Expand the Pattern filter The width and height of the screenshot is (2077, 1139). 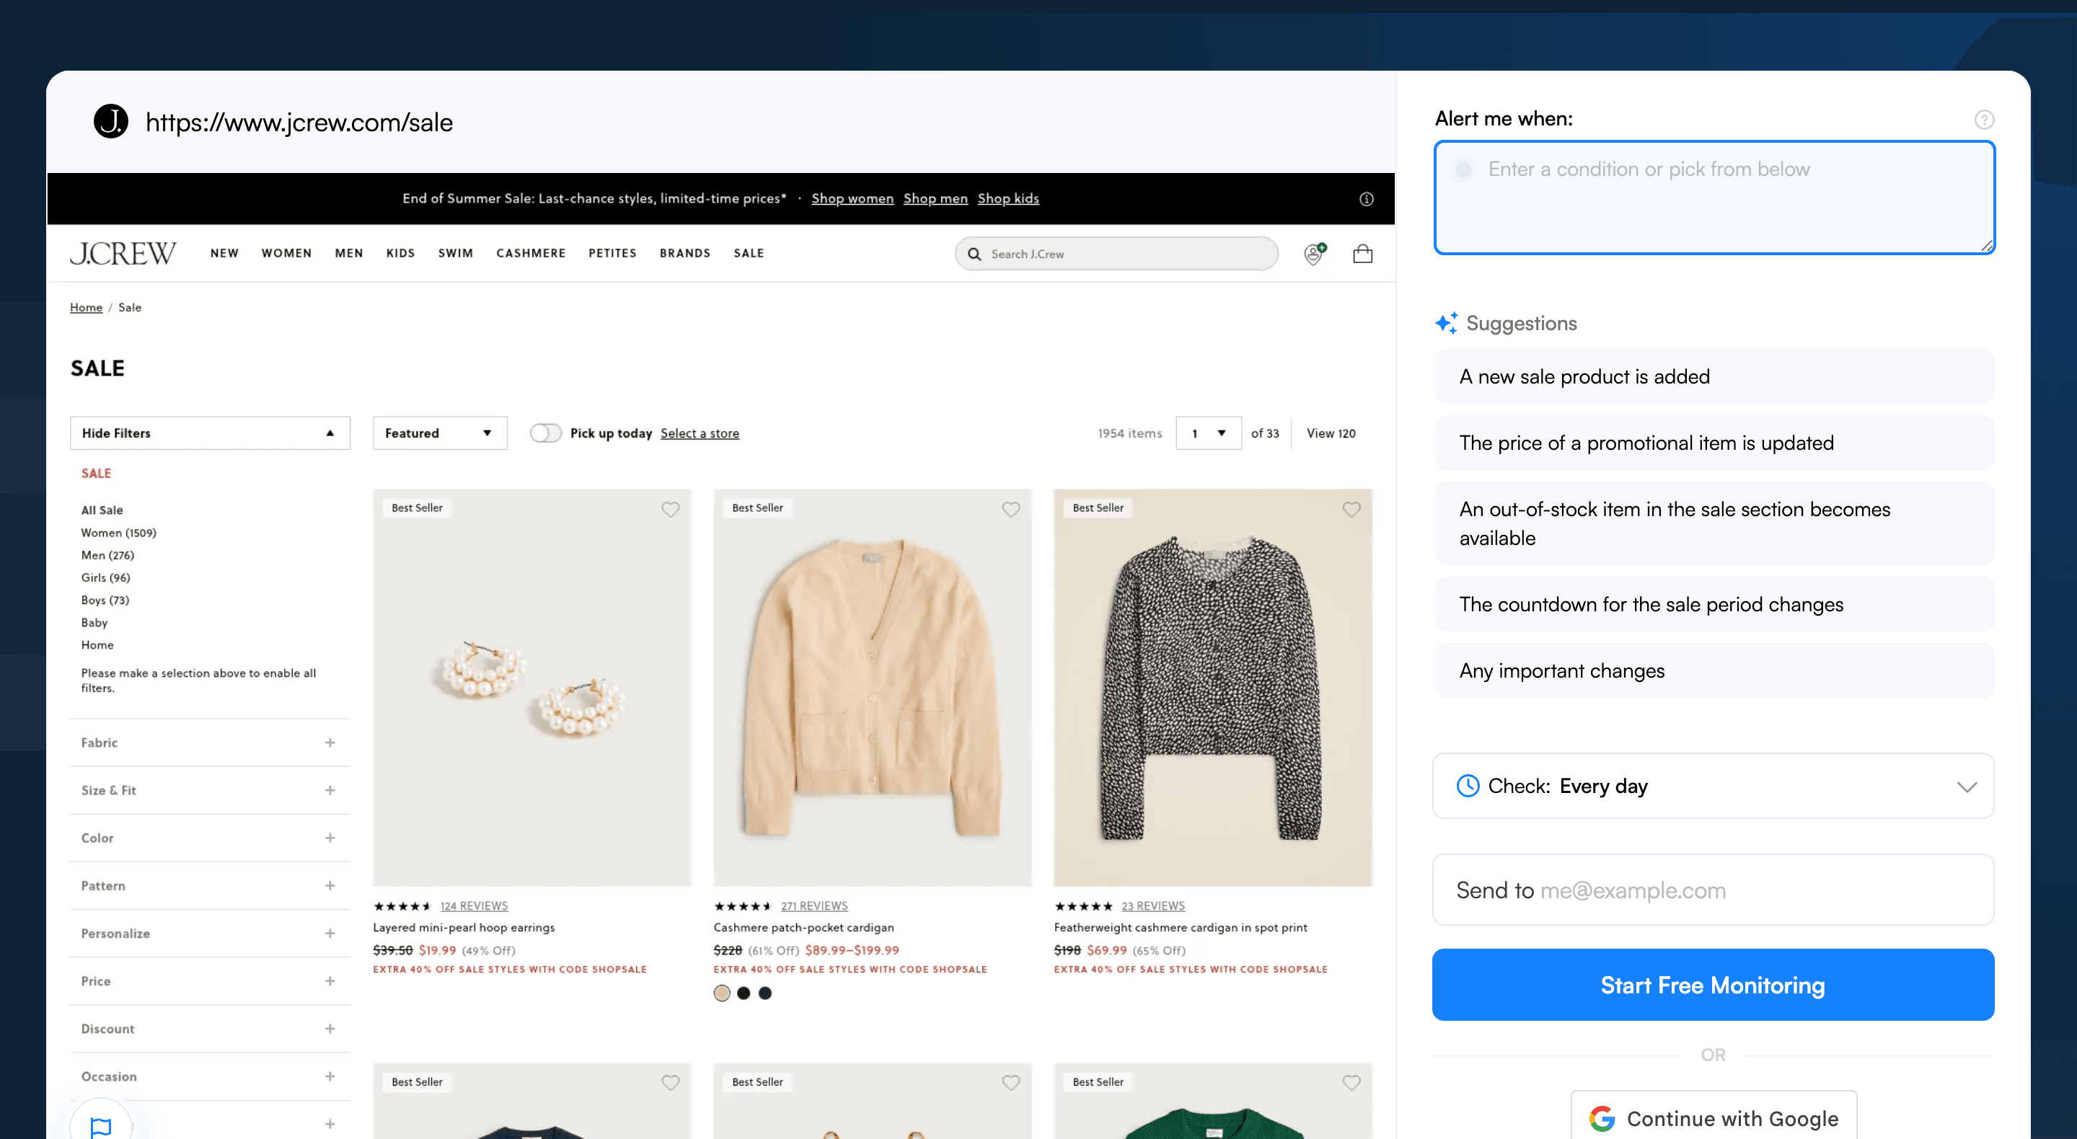coord(210,886)
